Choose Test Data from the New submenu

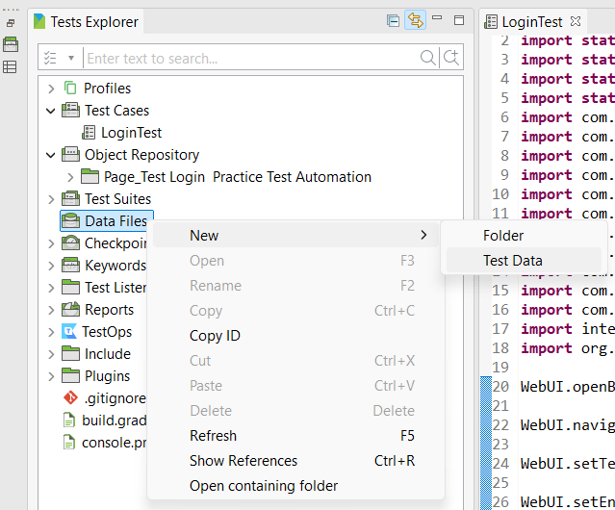524,260
